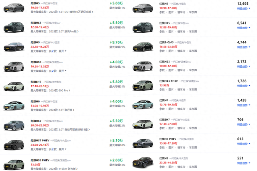
Task: Expand 销量趋势 for 红旗E-QM5 with 4,744
Action: tap(244, 47)
